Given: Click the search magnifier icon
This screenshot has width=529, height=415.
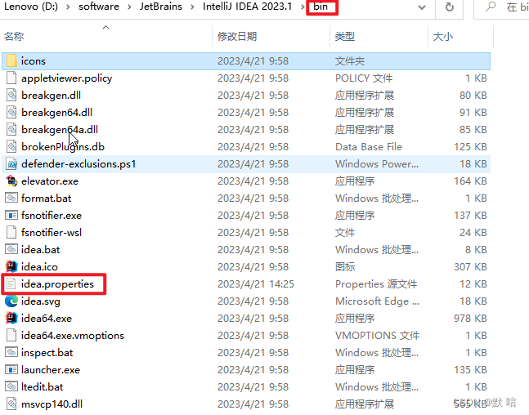Looking at the screenshot, I should point(491,7).
